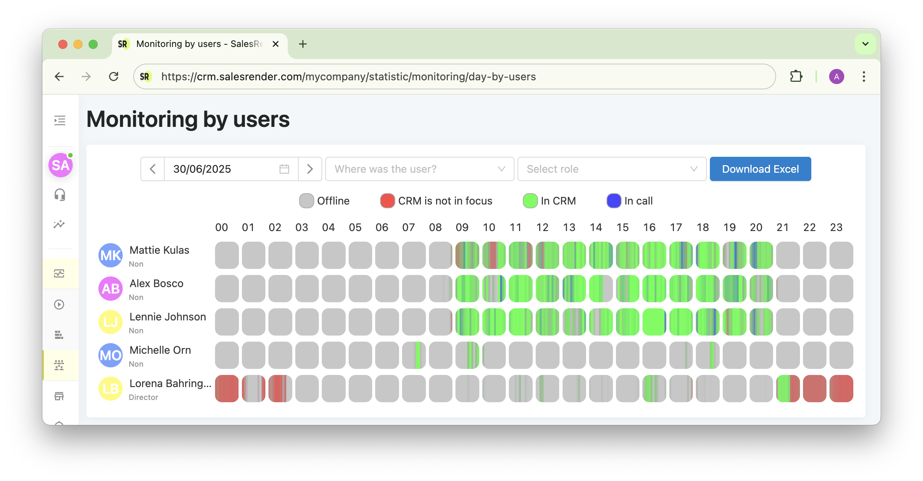This screenshot has height=481, width=923.
Task: Click Lennie Johnson LJ avatar
Action: (111, 322)
